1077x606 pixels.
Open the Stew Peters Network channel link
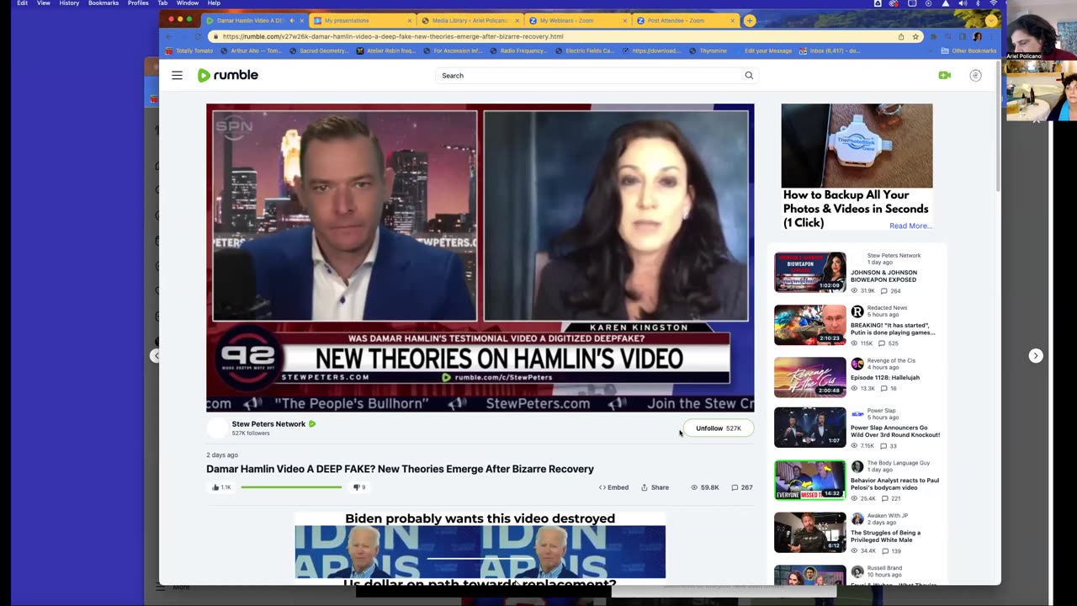[x=268, y=424]
